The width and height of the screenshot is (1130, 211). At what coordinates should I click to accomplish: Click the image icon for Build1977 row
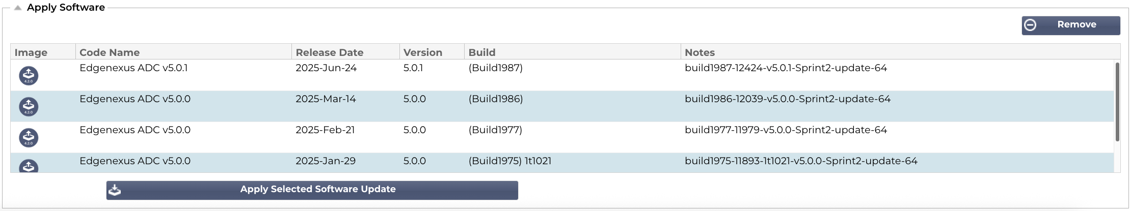(x=29, y=137)
